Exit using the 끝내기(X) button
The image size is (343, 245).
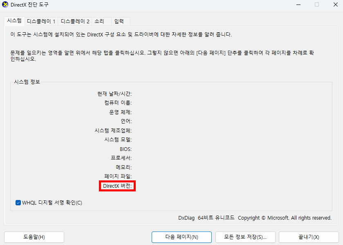pyautogui.click(x=309, y=237)
